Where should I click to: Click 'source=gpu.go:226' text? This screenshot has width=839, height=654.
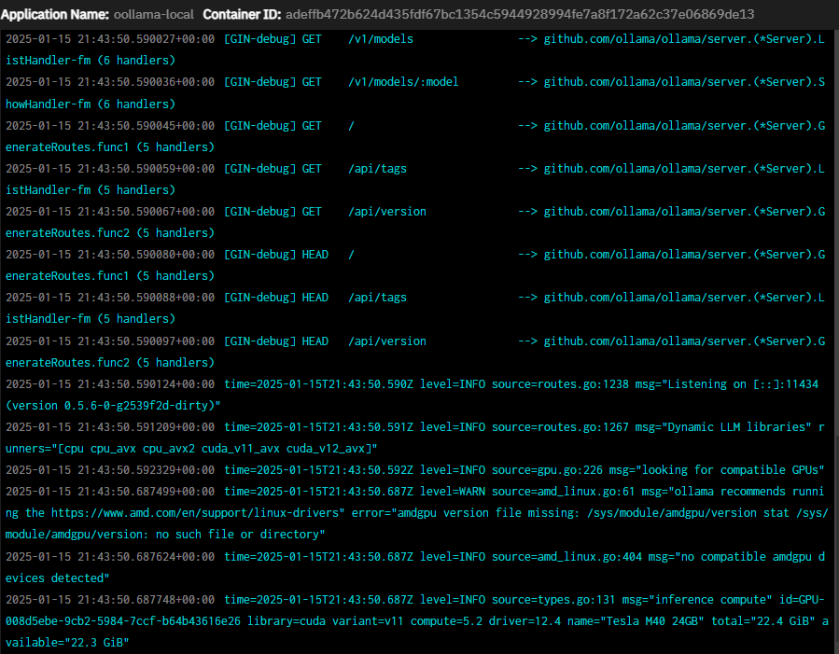click(547, 470)
